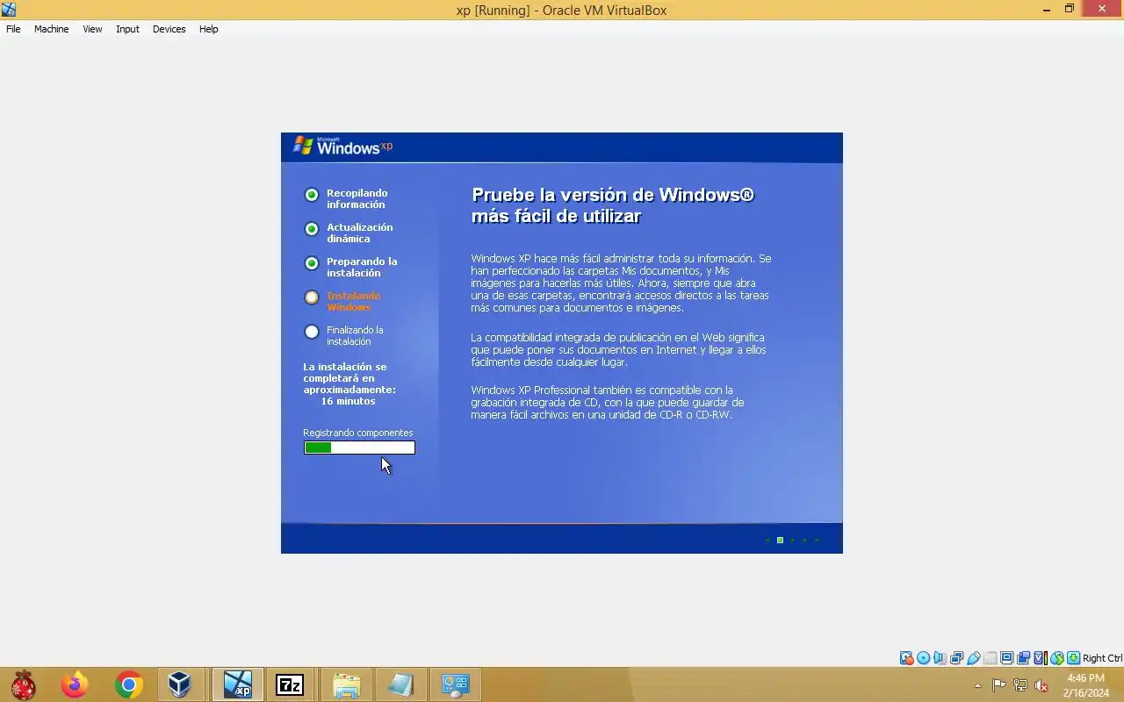Screen dimensions: 1124x702
Task: Click the hard disk activity status icon
Action: tap(907, 658)
